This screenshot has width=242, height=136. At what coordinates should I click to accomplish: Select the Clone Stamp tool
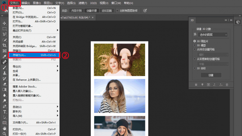coord(4,73)
